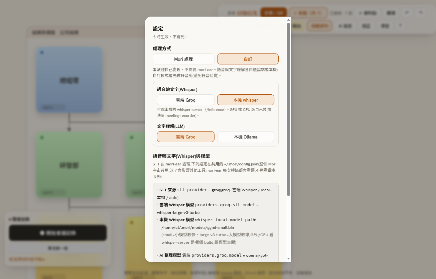Viewport: 436px width, 279px height.
Task: Click the 設定 dialog heading
Action: (x=158, y=29)
